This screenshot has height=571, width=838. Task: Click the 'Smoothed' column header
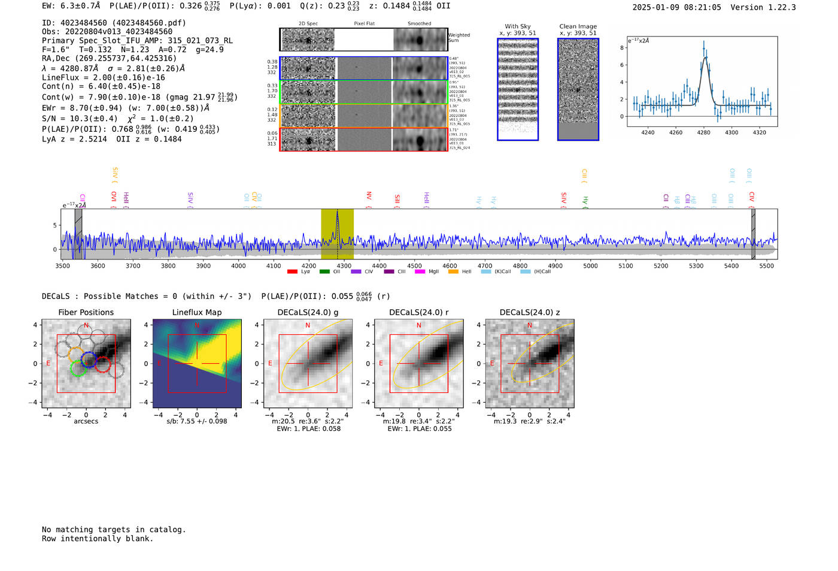tap(420, 24)
